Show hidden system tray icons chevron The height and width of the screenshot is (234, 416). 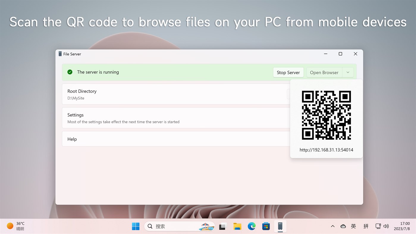(x=333, y=226)
